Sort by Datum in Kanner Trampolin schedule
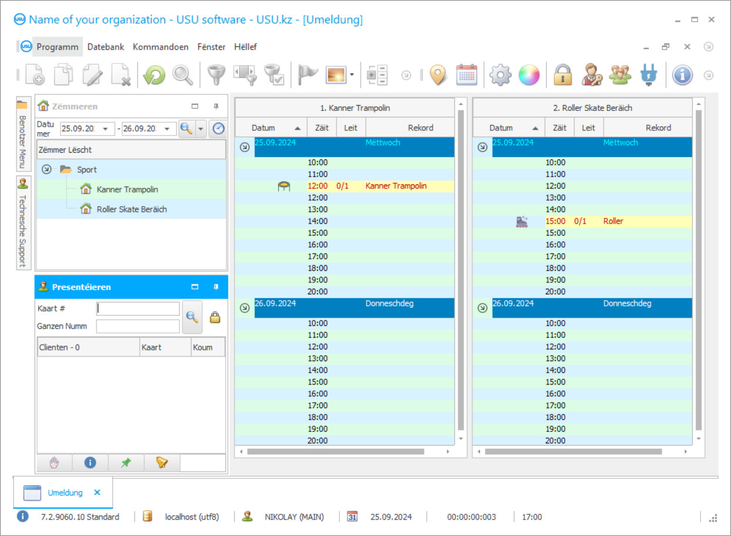731x536 pixels. (x=271, y=127)
